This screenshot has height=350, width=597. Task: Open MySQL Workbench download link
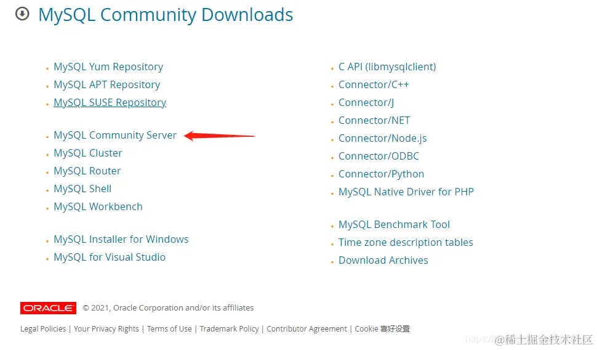tap(98, 207)
